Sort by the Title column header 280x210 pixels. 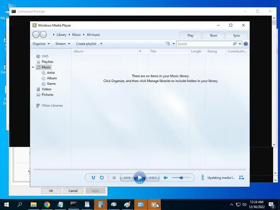[169, 51]
